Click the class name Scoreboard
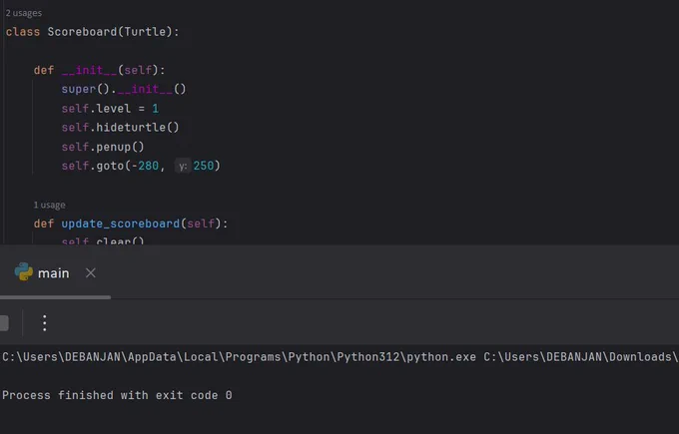 pyautogui.click(x=82, y=32)
